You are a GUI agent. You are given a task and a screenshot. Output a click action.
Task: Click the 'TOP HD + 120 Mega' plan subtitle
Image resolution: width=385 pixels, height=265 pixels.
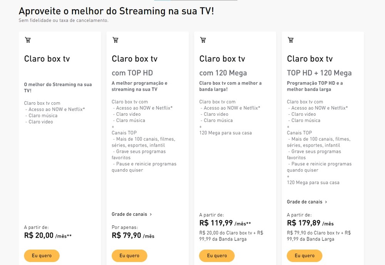click(x=319, y=73)
